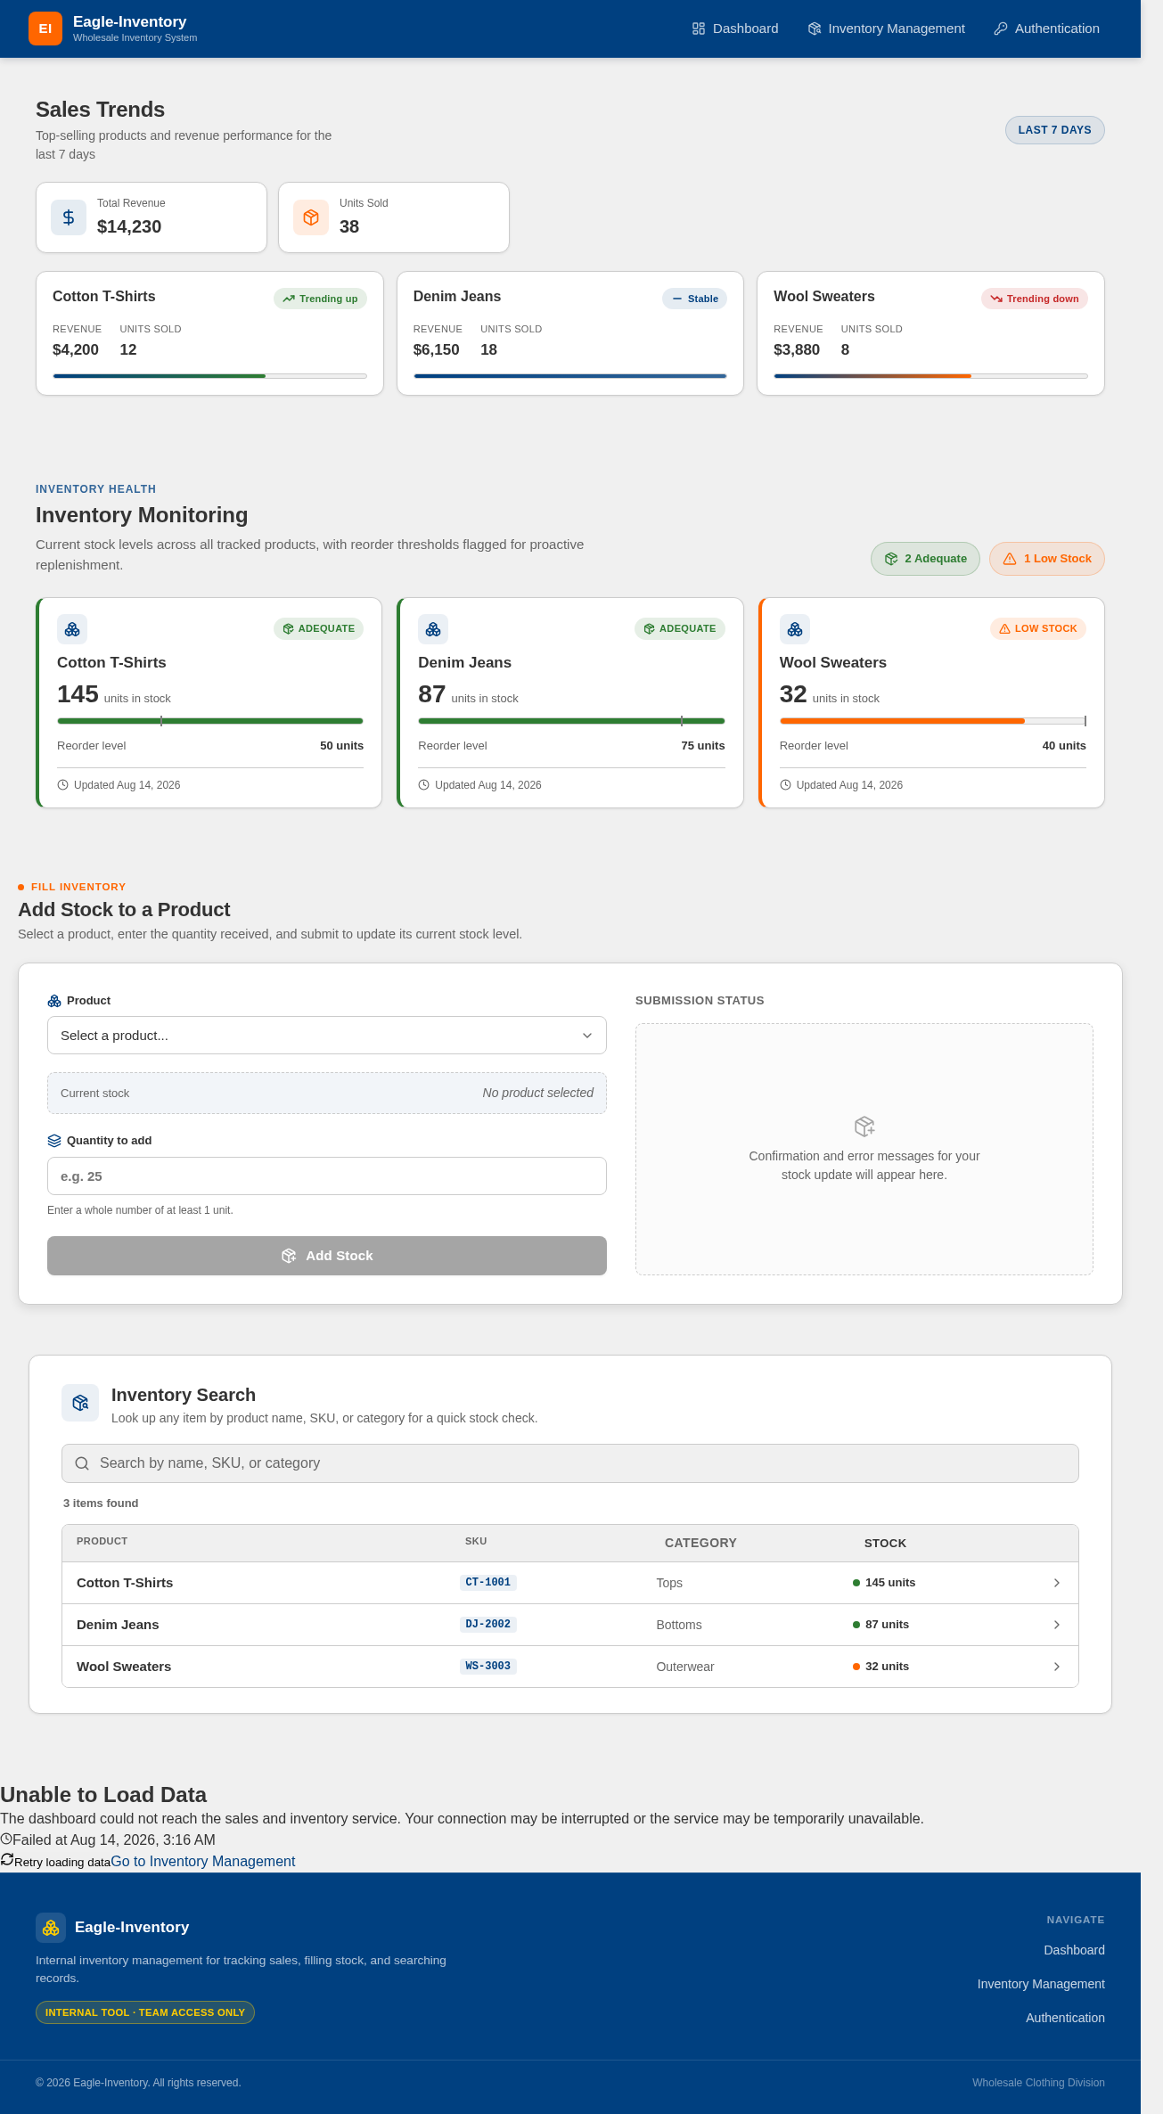This screenshot has width=1163, height=2114.
Task: Open Inventory Management in the top navigation
Action: click(x=887, y=29)
